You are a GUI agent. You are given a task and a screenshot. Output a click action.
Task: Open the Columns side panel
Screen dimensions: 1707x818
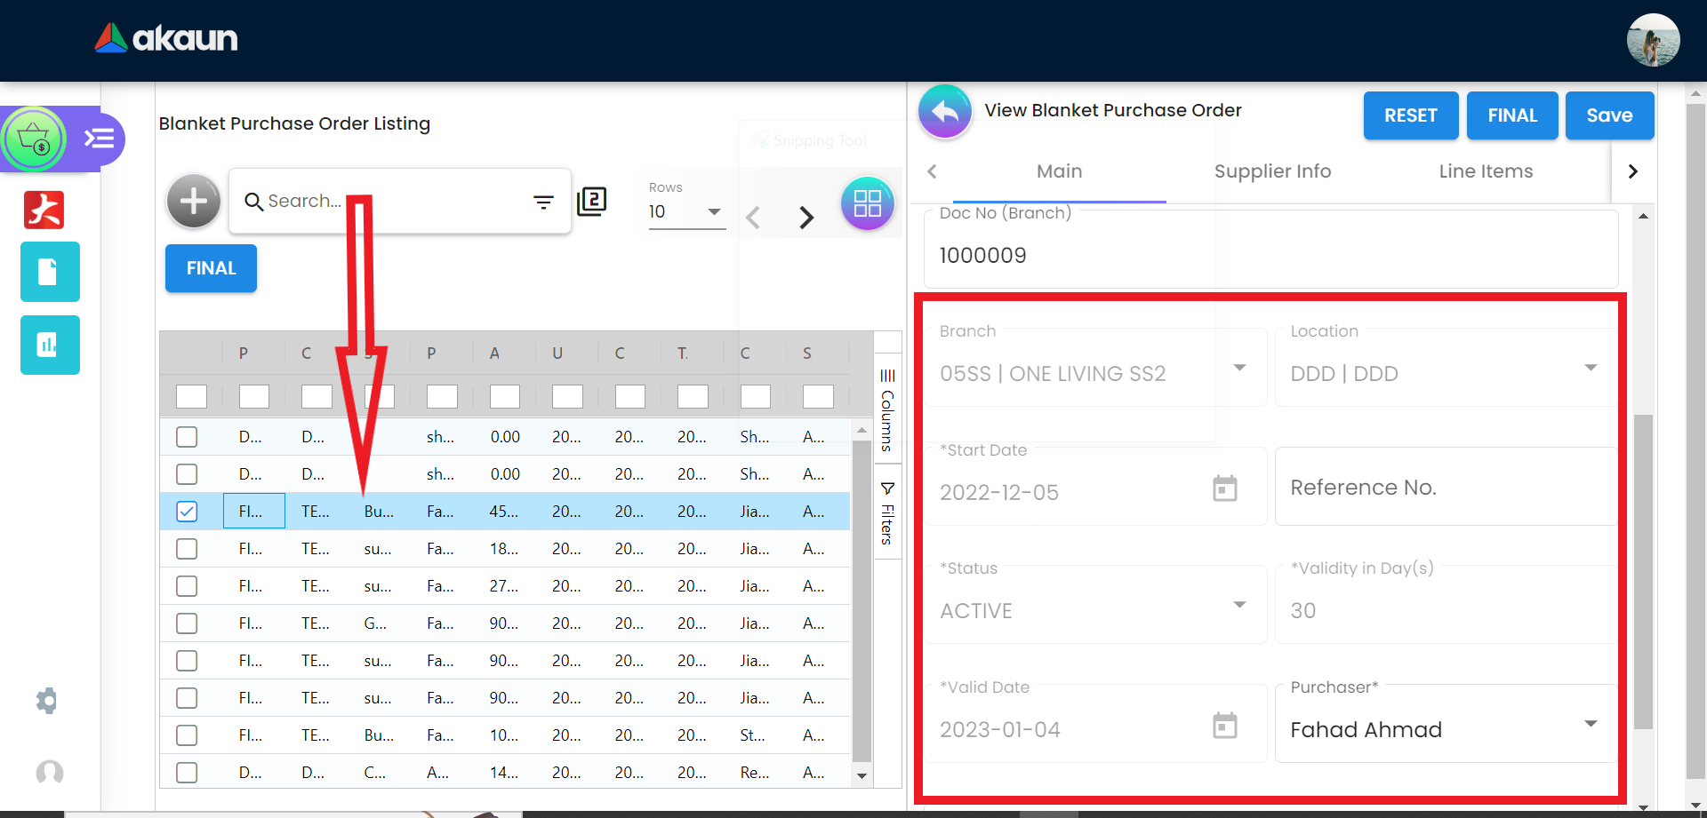coord(887,409)
